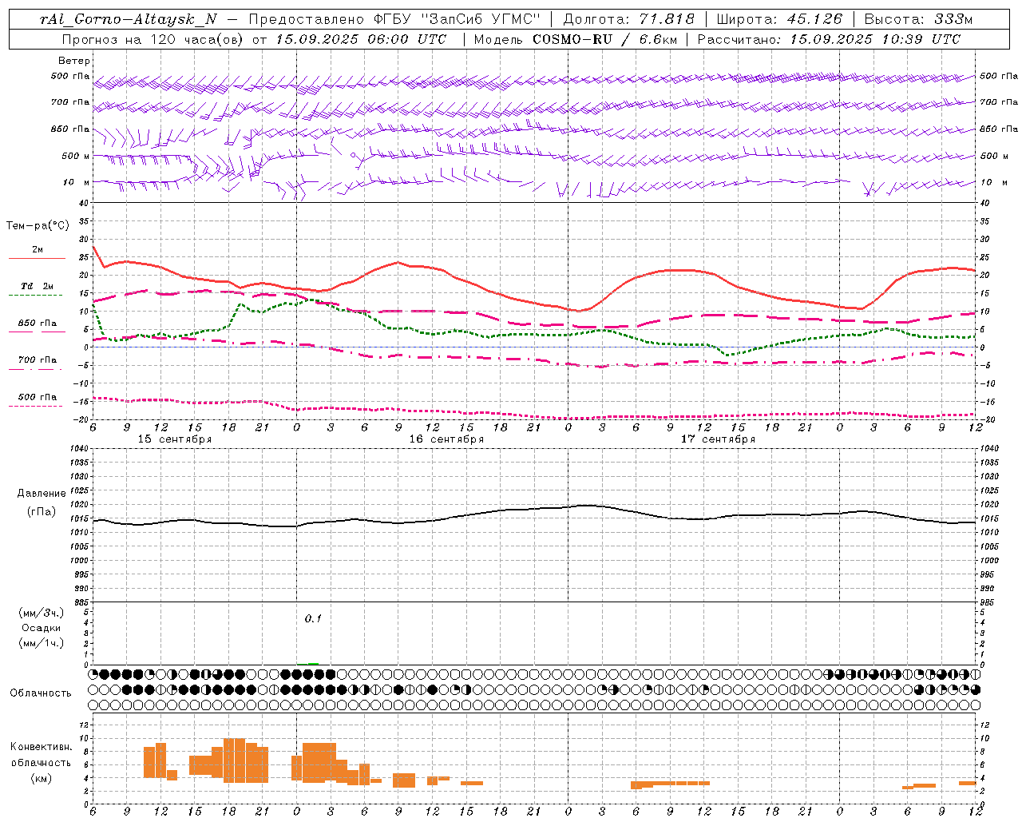This screenshot has width=1022, height=818.
Task: Click the (мм/3ч.) precipitation unit label
Action: (x=42, y=613)
